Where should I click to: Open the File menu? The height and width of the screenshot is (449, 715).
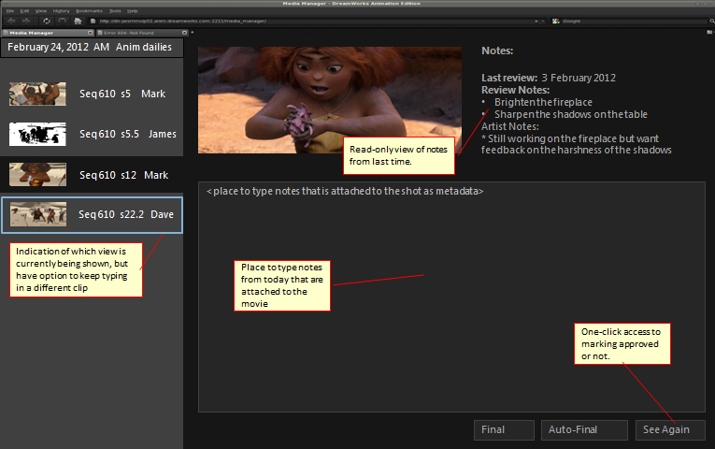pyautogui.click(x=10, y=10)
